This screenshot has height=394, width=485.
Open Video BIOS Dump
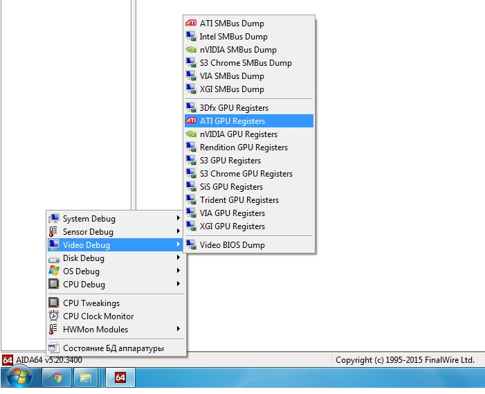[249, 245]
